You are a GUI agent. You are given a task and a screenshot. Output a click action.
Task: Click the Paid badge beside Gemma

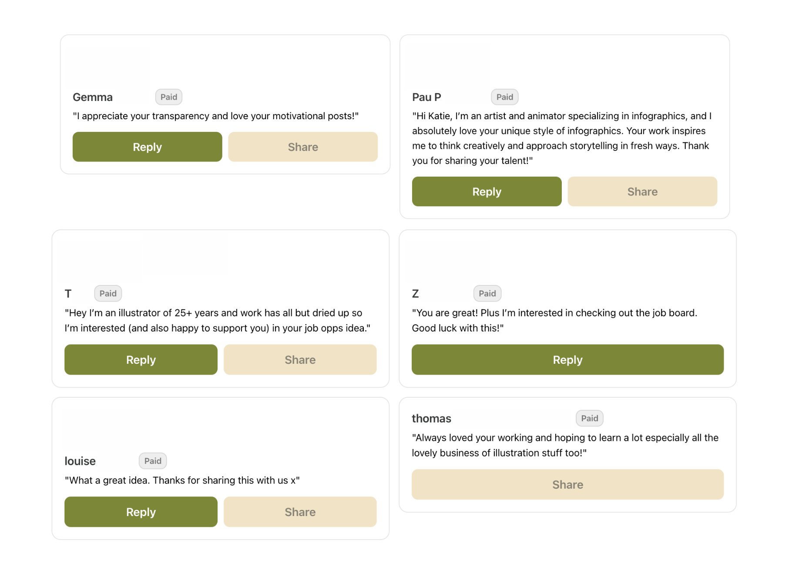(x=169, y=97)
